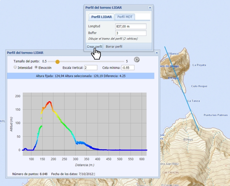The width and height of the screenshot is (230, 186).
Task: Focus the Cota mínima input field
Action: [x=128, y=68]
